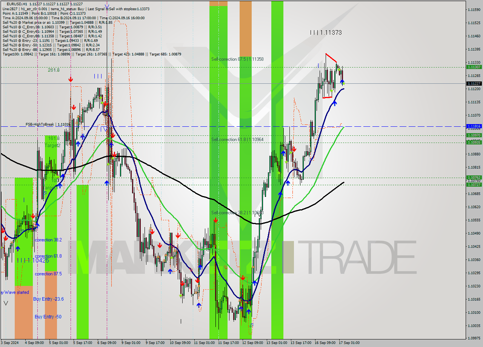Click the green price tag 1.10762

474,177
